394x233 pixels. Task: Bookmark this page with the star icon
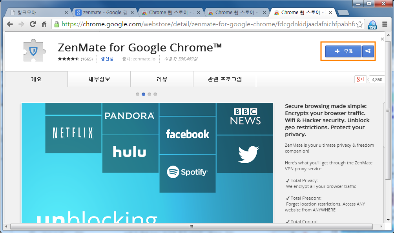pyautogui.click(x=359, y=24)
